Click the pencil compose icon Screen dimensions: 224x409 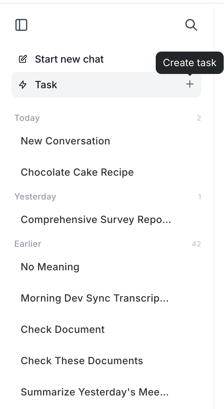click(x=23, y=59)
